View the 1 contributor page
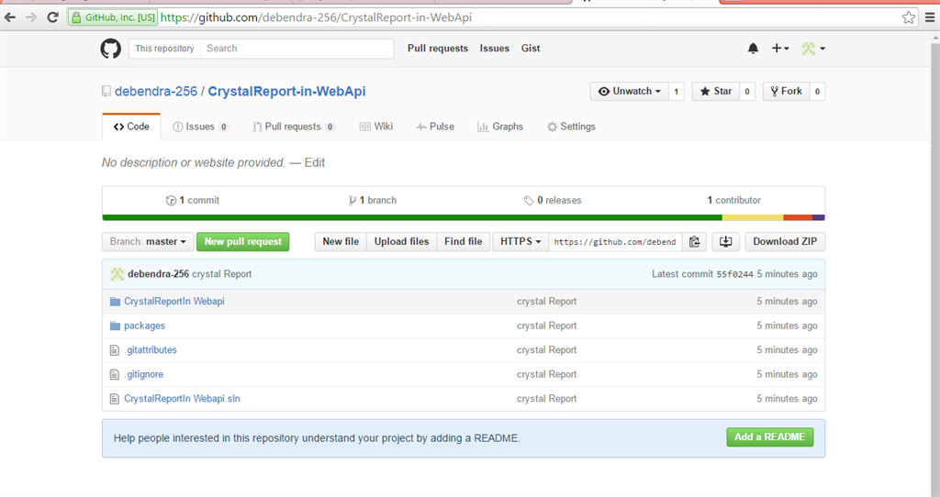The height and width of the screenshot is (497, 940). point(733,201)
